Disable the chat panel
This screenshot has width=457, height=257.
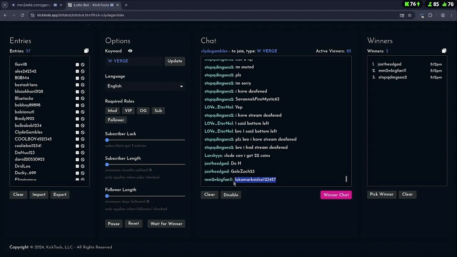[x=231, y=195]
